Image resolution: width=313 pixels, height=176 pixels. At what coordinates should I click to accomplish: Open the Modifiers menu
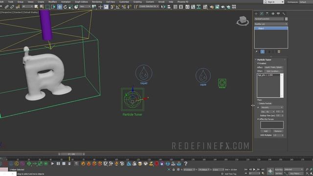[52, 2]
